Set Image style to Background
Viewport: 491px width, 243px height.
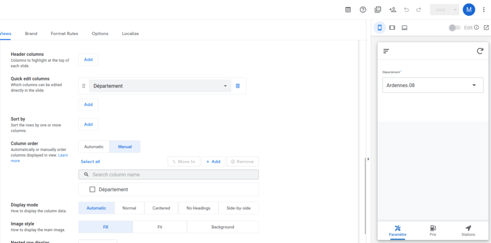click(222, 227)
